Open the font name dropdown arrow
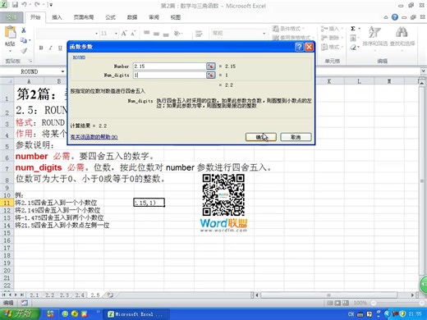427x320 pixels. pos(96,34)
